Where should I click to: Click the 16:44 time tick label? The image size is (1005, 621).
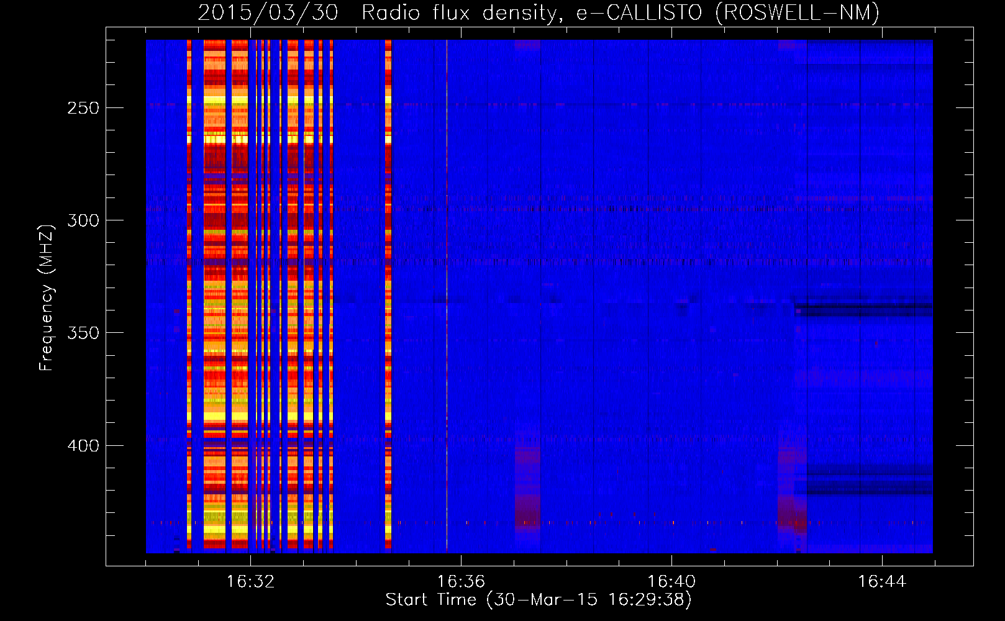tap(882, 582)
